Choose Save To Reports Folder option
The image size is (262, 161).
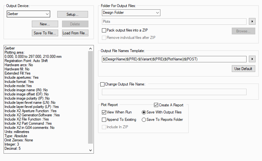pyautogui.click(x=144, y=120)
